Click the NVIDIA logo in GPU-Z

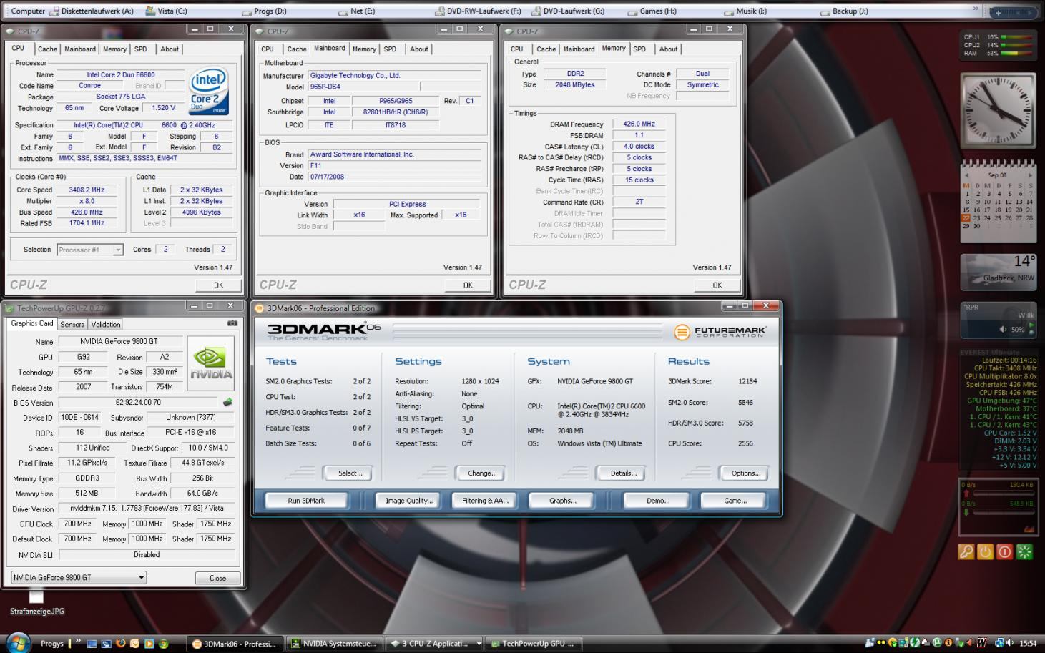point(211,363)
